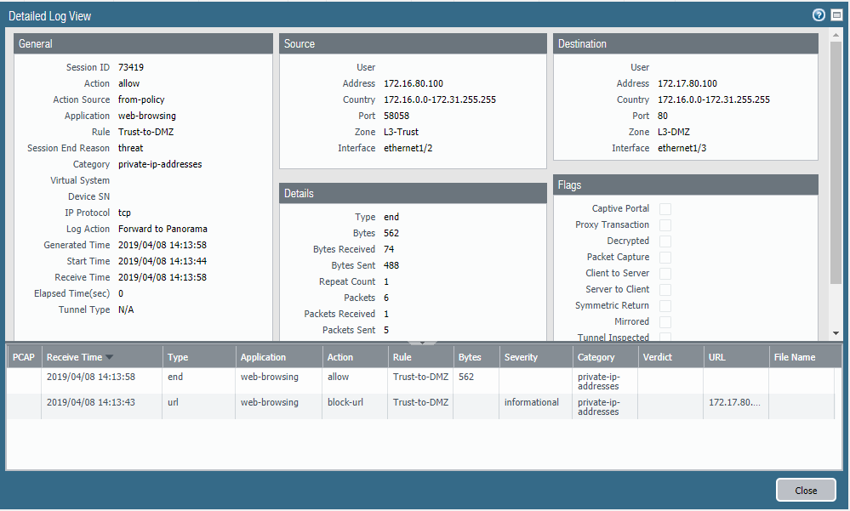The width and height of the screenshot is (850, 511).
Task: Click the File Name column header
Action: pos(794,358)
